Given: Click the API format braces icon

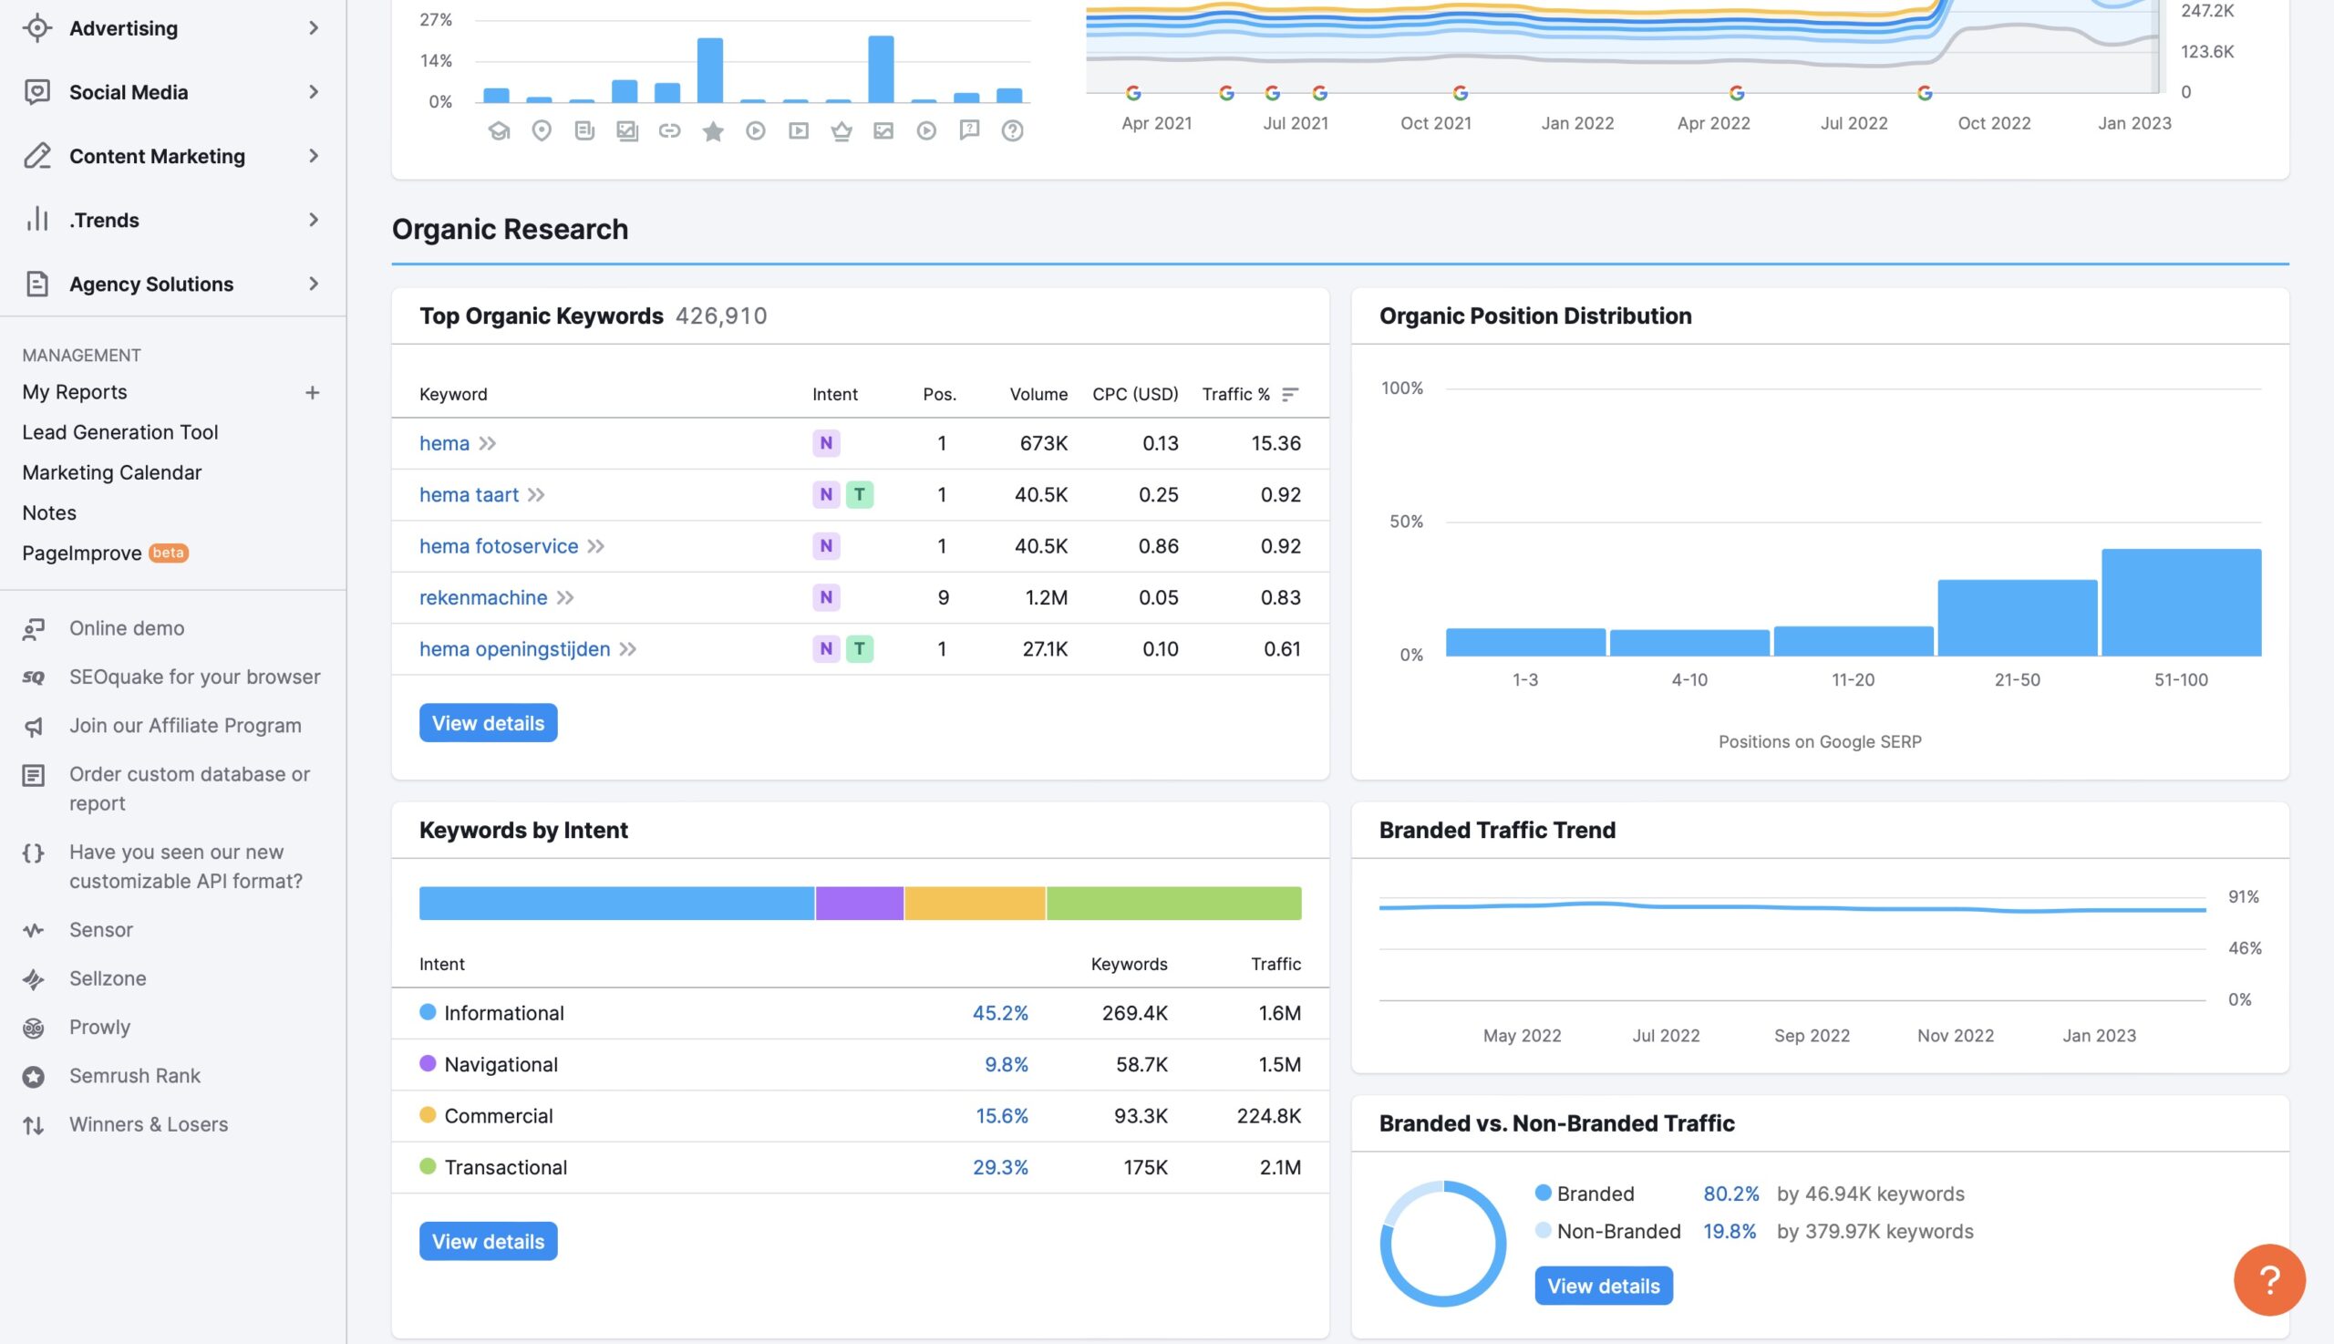Looking at the screenshot, I should click(x=33, y=853).
